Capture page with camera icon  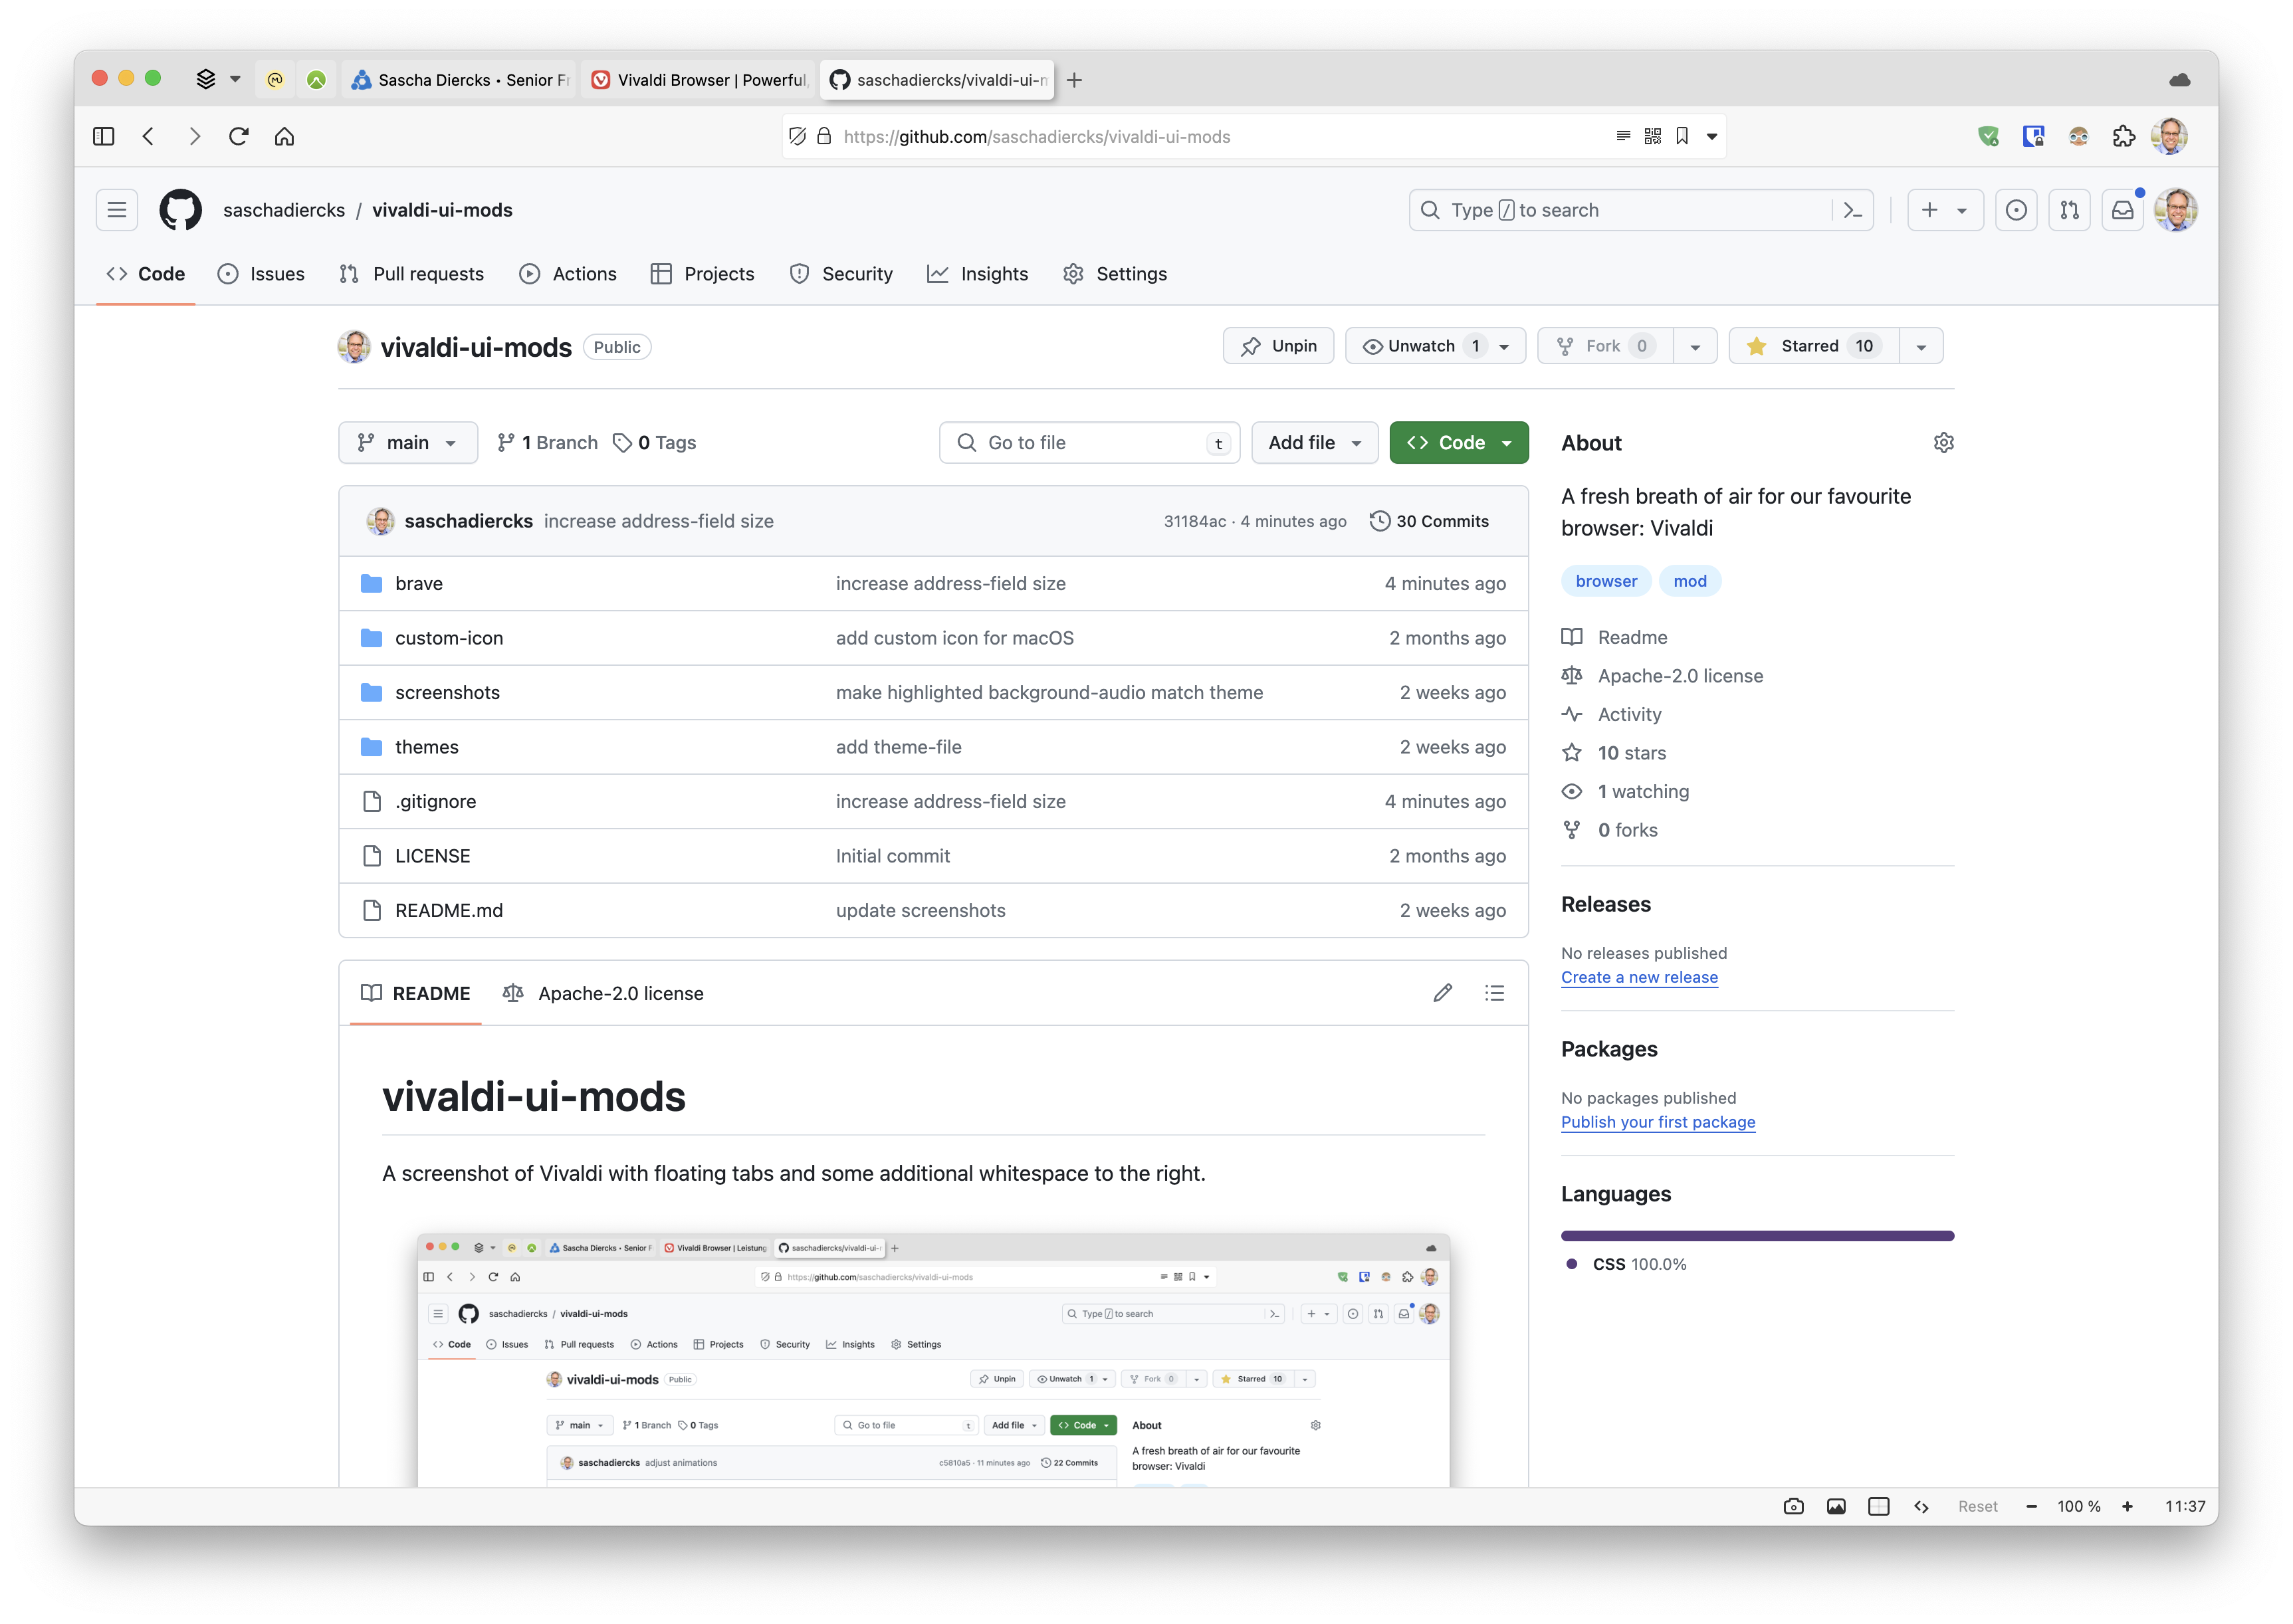point(1793,1506)
